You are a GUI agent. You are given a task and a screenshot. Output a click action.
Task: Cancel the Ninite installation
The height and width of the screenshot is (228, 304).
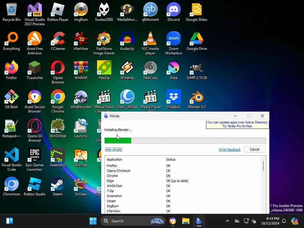[x=254, y=149]
